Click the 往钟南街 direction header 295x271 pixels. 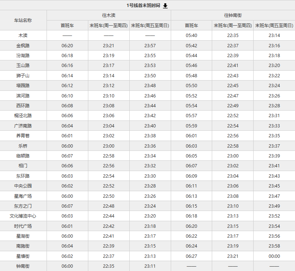[x=233, y=15]
